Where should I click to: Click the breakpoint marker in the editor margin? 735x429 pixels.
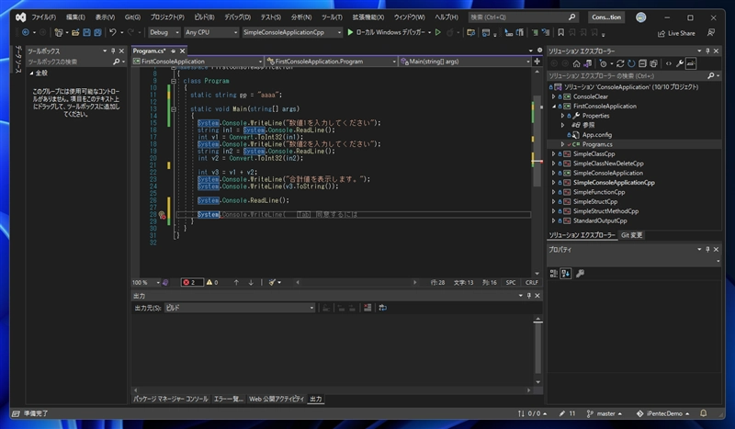tap(163, 215)
